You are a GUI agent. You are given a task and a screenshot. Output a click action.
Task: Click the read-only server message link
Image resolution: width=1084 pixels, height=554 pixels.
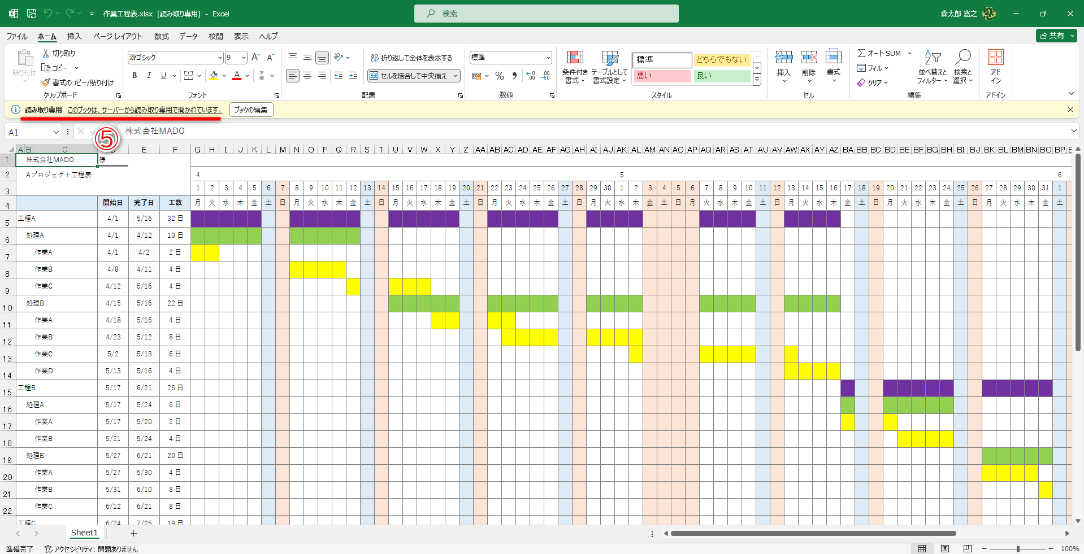click(145, 110)
